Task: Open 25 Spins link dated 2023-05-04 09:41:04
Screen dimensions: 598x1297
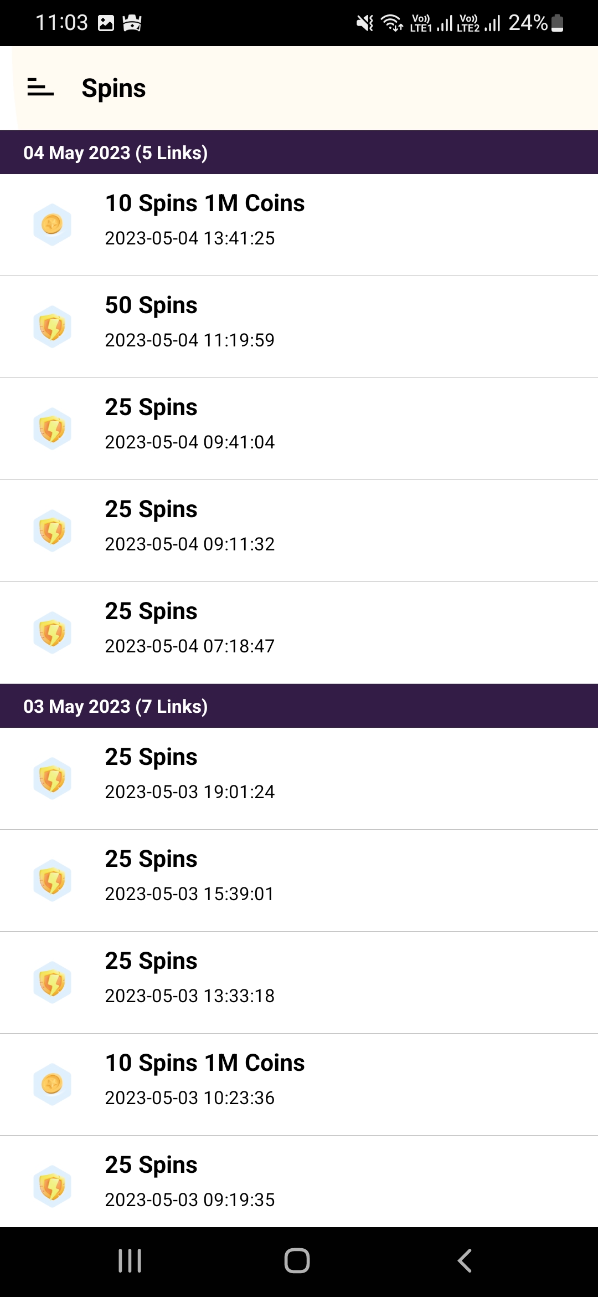Action: click(x=299, y=429)
